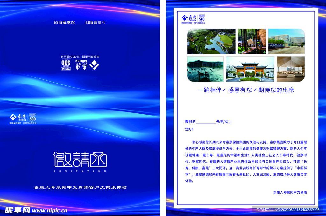The height and width of the screenshot is (216, 326).
Task: Open the large white building photo
Action: (x=287, y=41)
